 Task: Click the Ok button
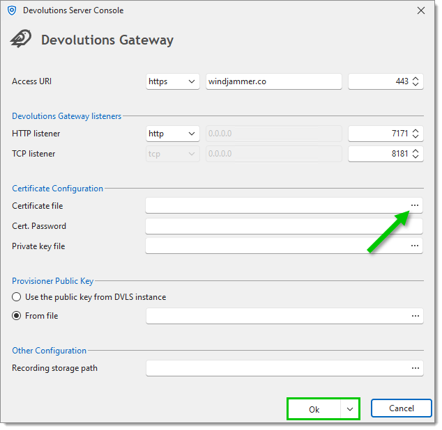[314, 409]
